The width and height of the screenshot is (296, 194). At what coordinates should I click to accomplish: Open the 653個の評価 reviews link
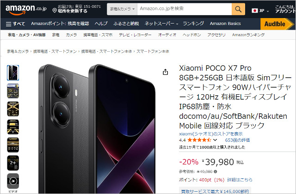coord(237,140)
